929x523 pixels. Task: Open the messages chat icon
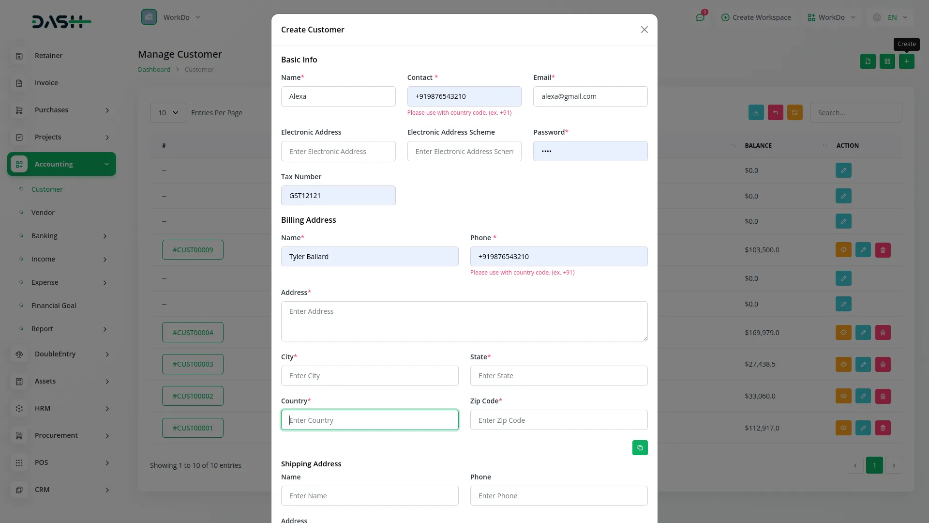point(700,17)
